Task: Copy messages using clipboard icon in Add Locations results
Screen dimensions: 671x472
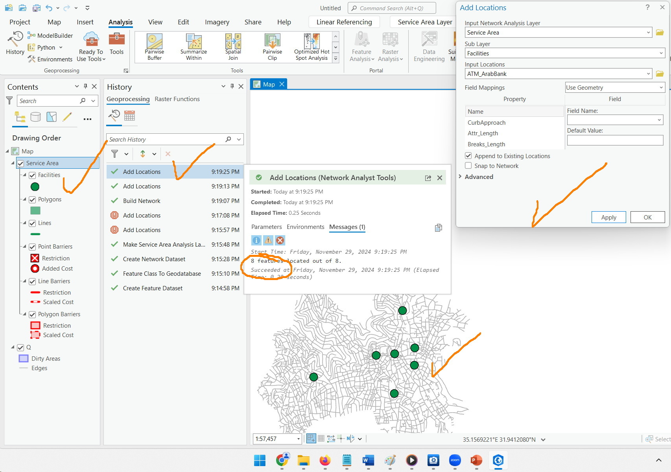Action: (438, 228)
